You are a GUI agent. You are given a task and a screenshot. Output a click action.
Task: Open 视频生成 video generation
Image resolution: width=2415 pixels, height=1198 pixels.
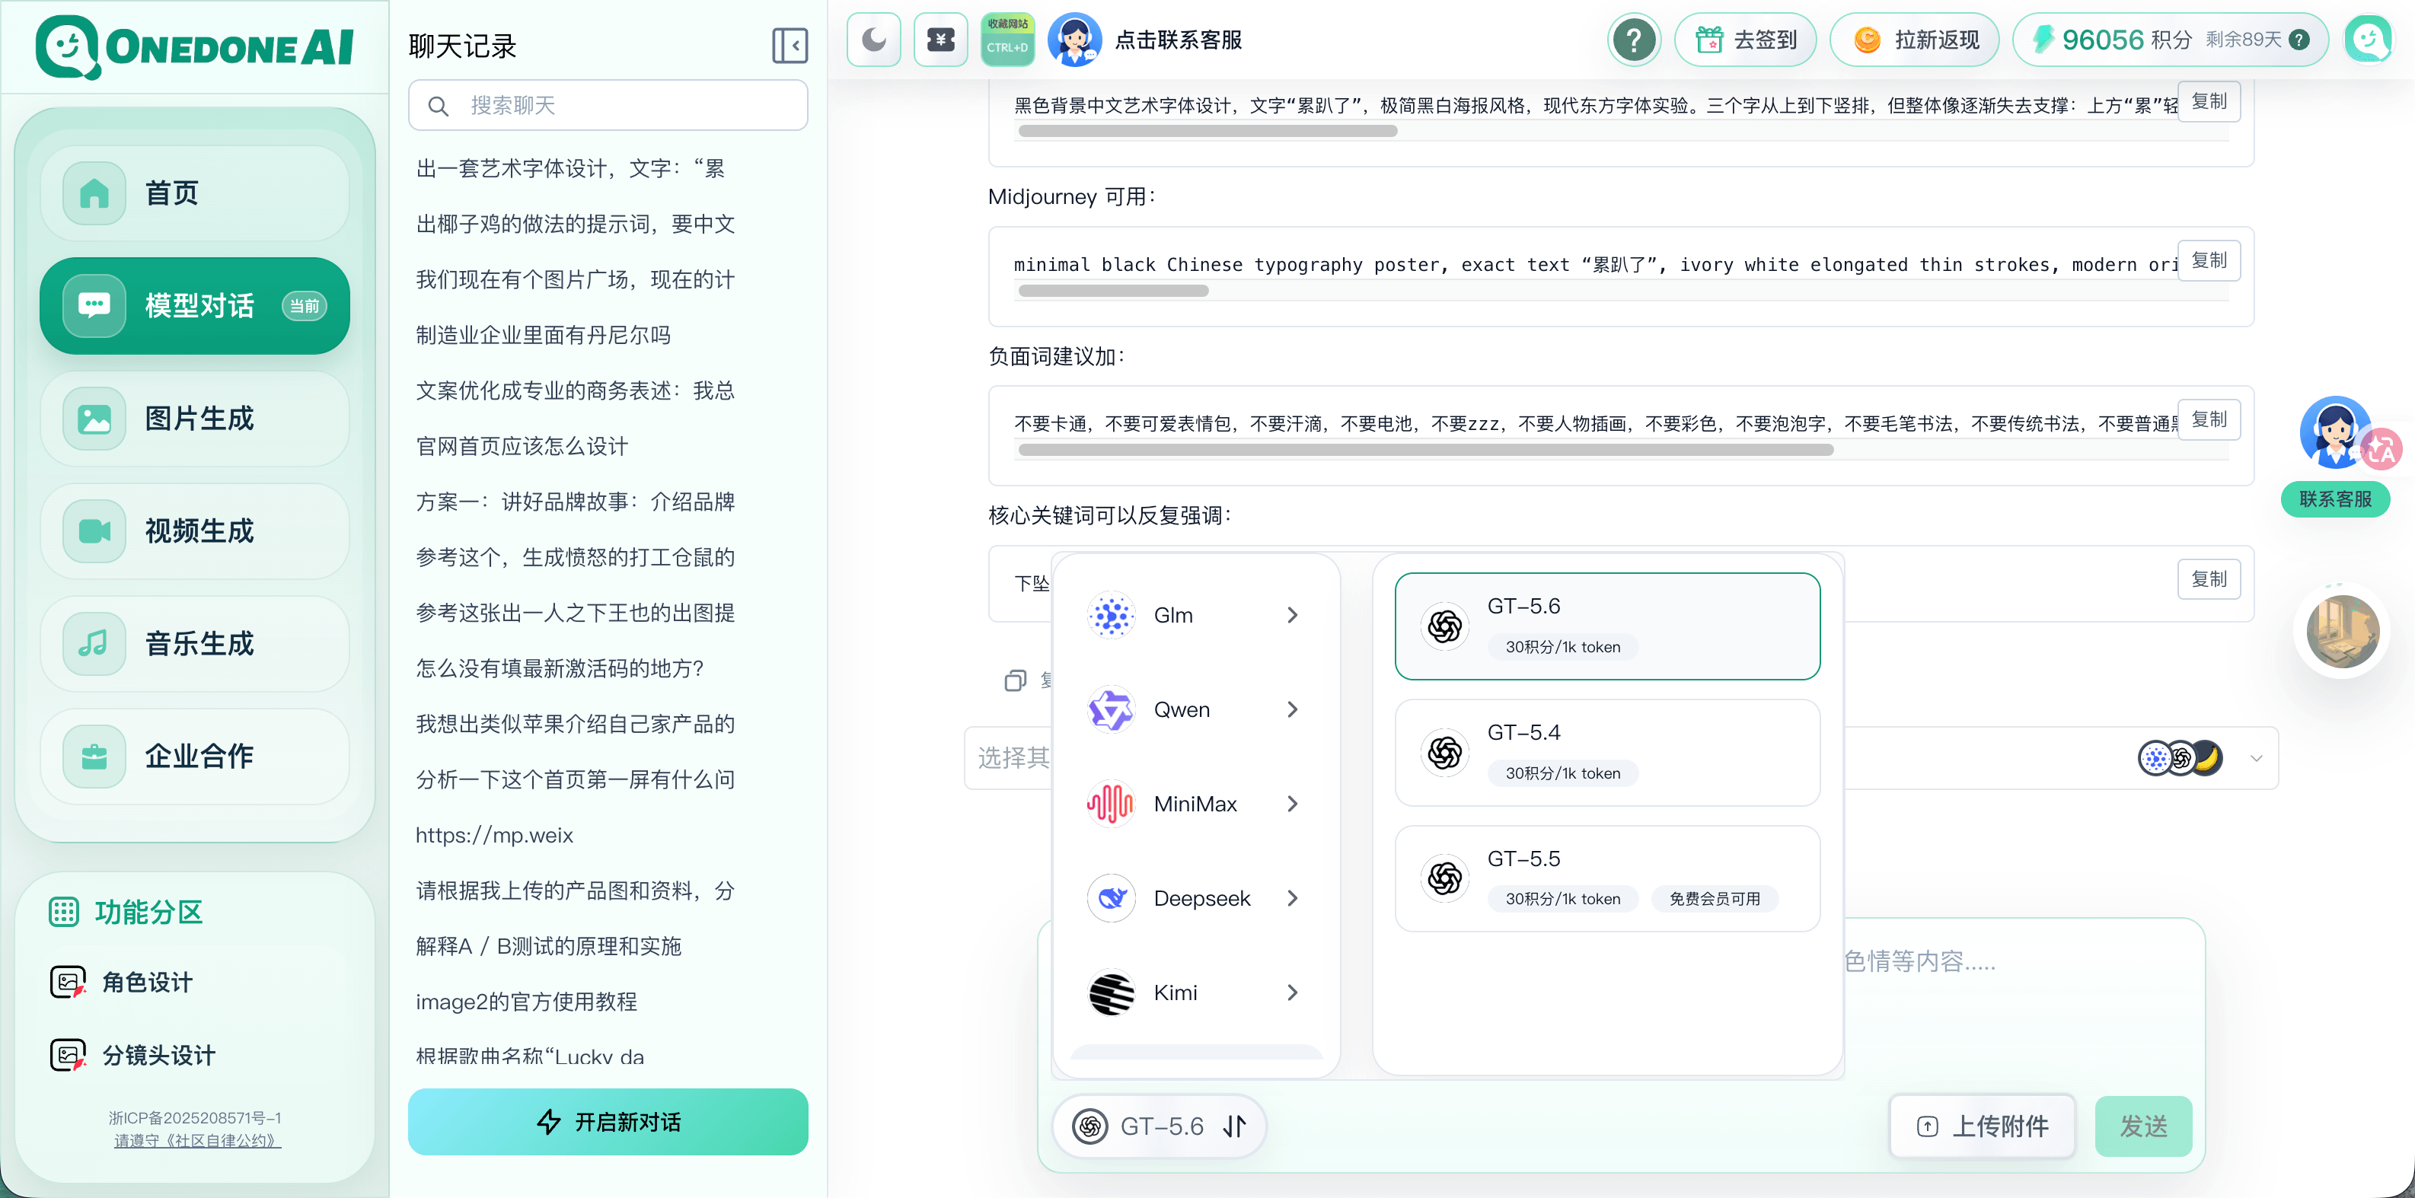pos(195,530)
